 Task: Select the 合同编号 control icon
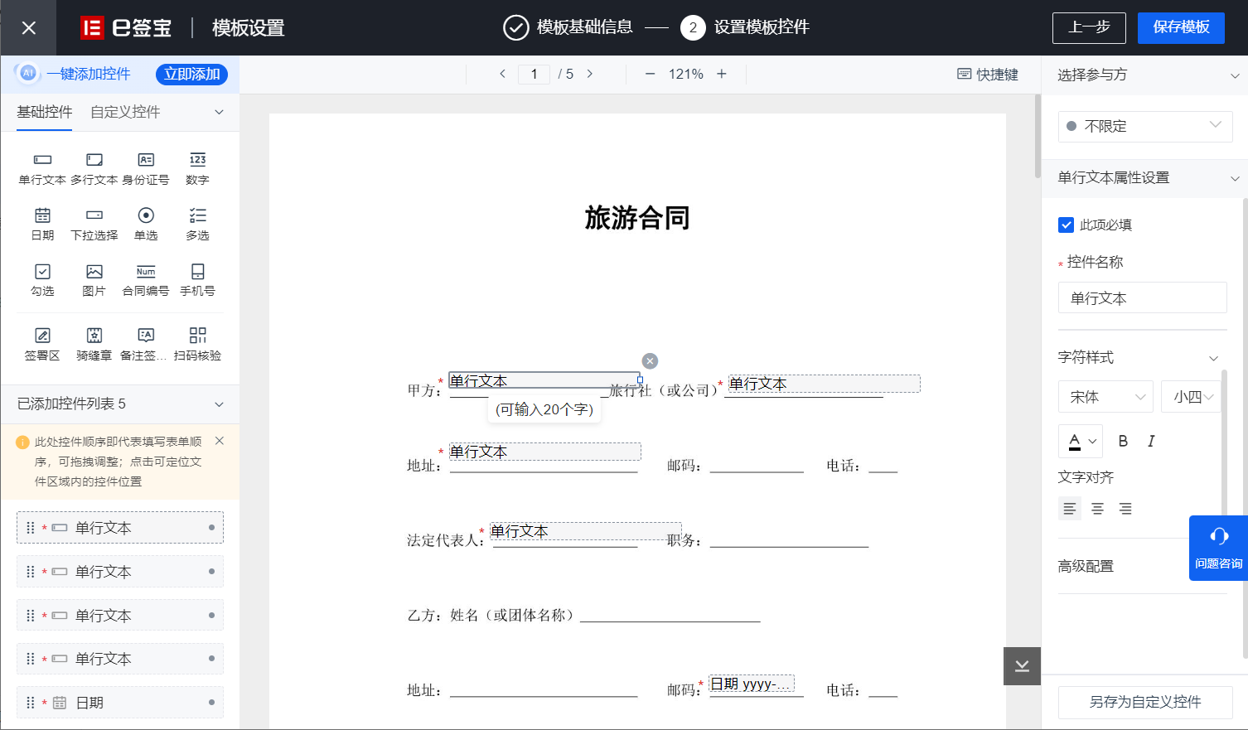click(146, 272)
